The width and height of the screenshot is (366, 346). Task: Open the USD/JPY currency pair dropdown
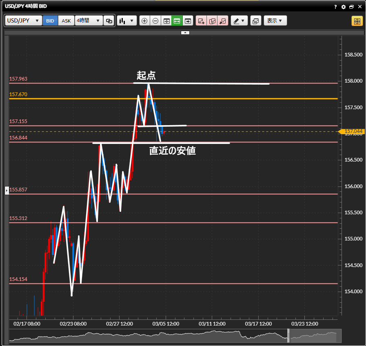tap(23, 21)
